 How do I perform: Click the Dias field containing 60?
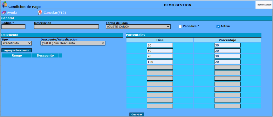160,51
